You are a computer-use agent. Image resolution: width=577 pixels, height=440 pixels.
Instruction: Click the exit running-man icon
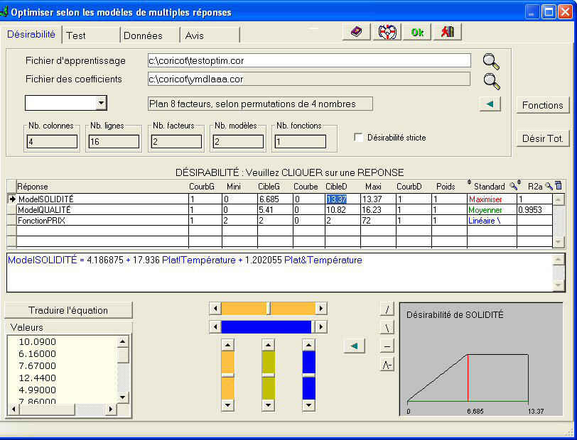448,32
